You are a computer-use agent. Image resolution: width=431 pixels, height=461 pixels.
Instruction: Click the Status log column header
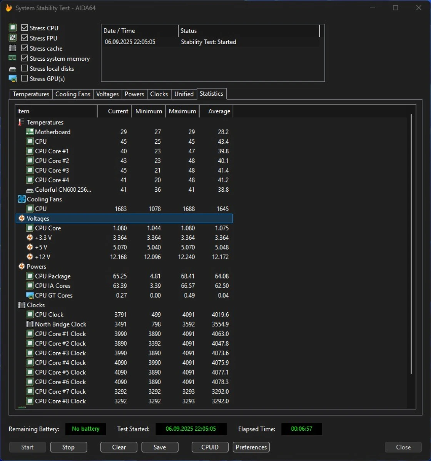249,31
